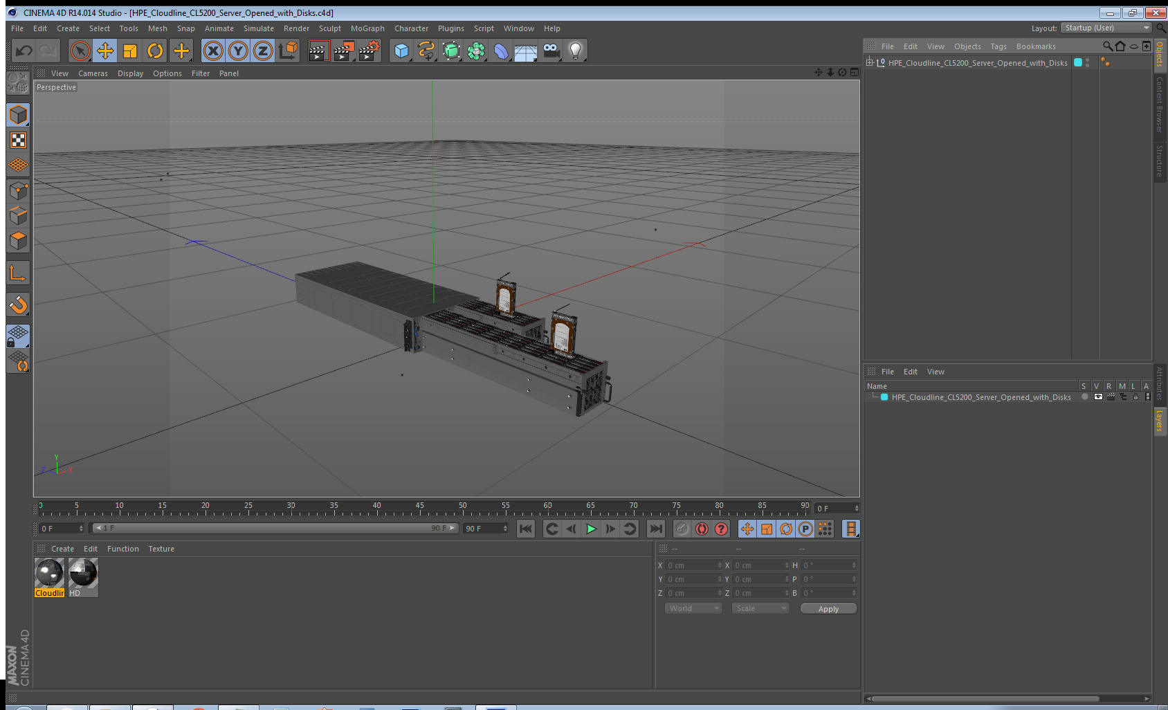The image size is (1168, 710).
Task: Open the deformer objects
Action: [x=501, y=51]
